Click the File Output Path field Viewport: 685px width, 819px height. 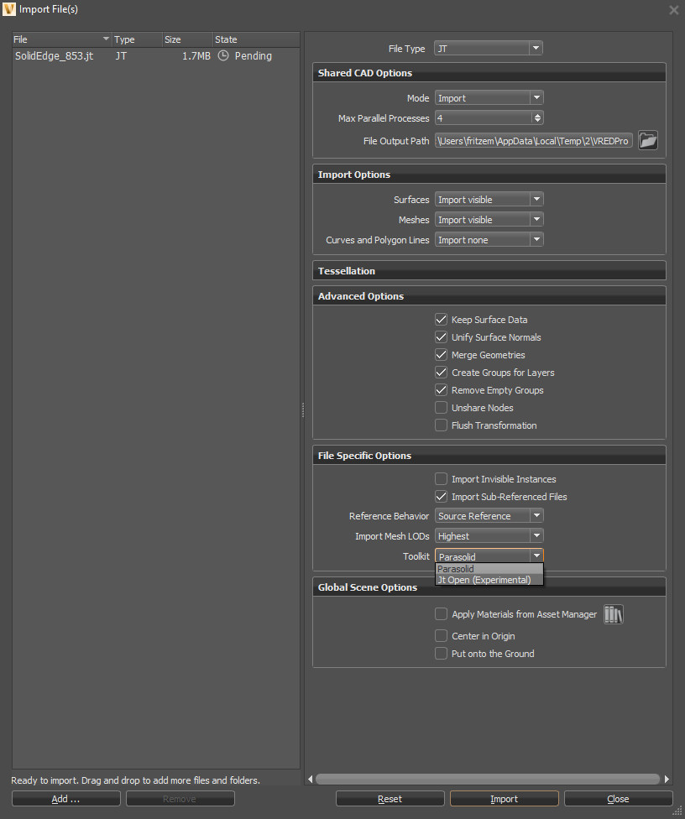pyautogui.click(x=533, y=140)
